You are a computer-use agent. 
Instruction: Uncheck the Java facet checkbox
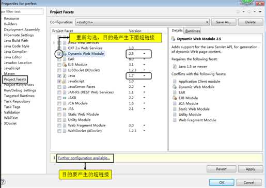59,76
